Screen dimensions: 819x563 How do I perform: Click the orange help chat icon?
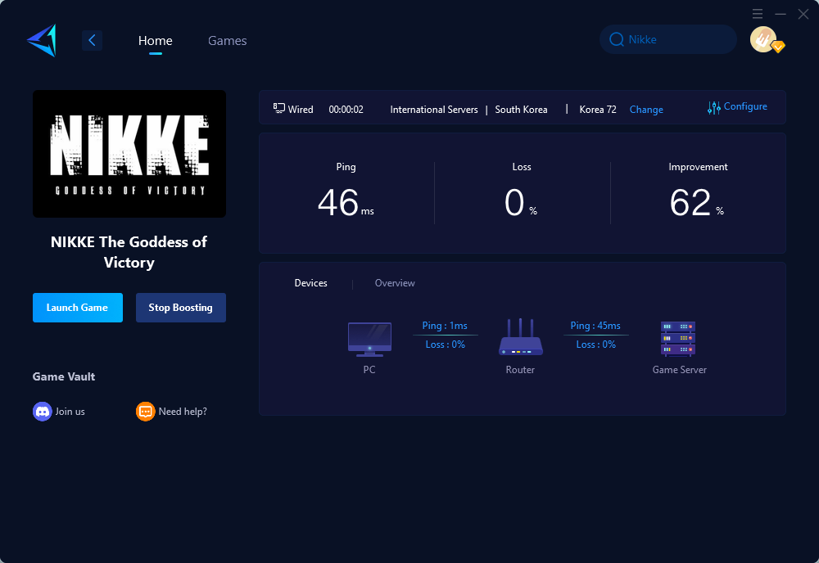pyautogui.click(x=145, y=412)
